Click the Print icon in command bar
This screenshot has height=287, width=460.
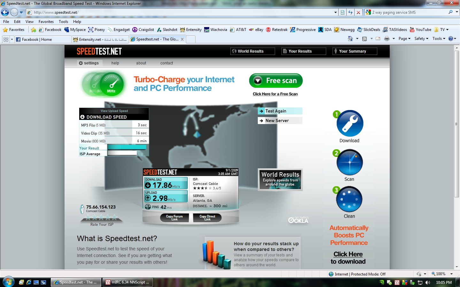tap(387, 39)
